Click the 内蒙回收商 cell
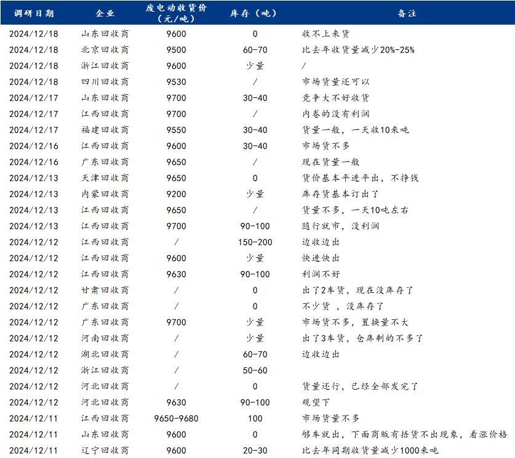Viewport: 515px width, 458px height. click(x=105, y=194)
